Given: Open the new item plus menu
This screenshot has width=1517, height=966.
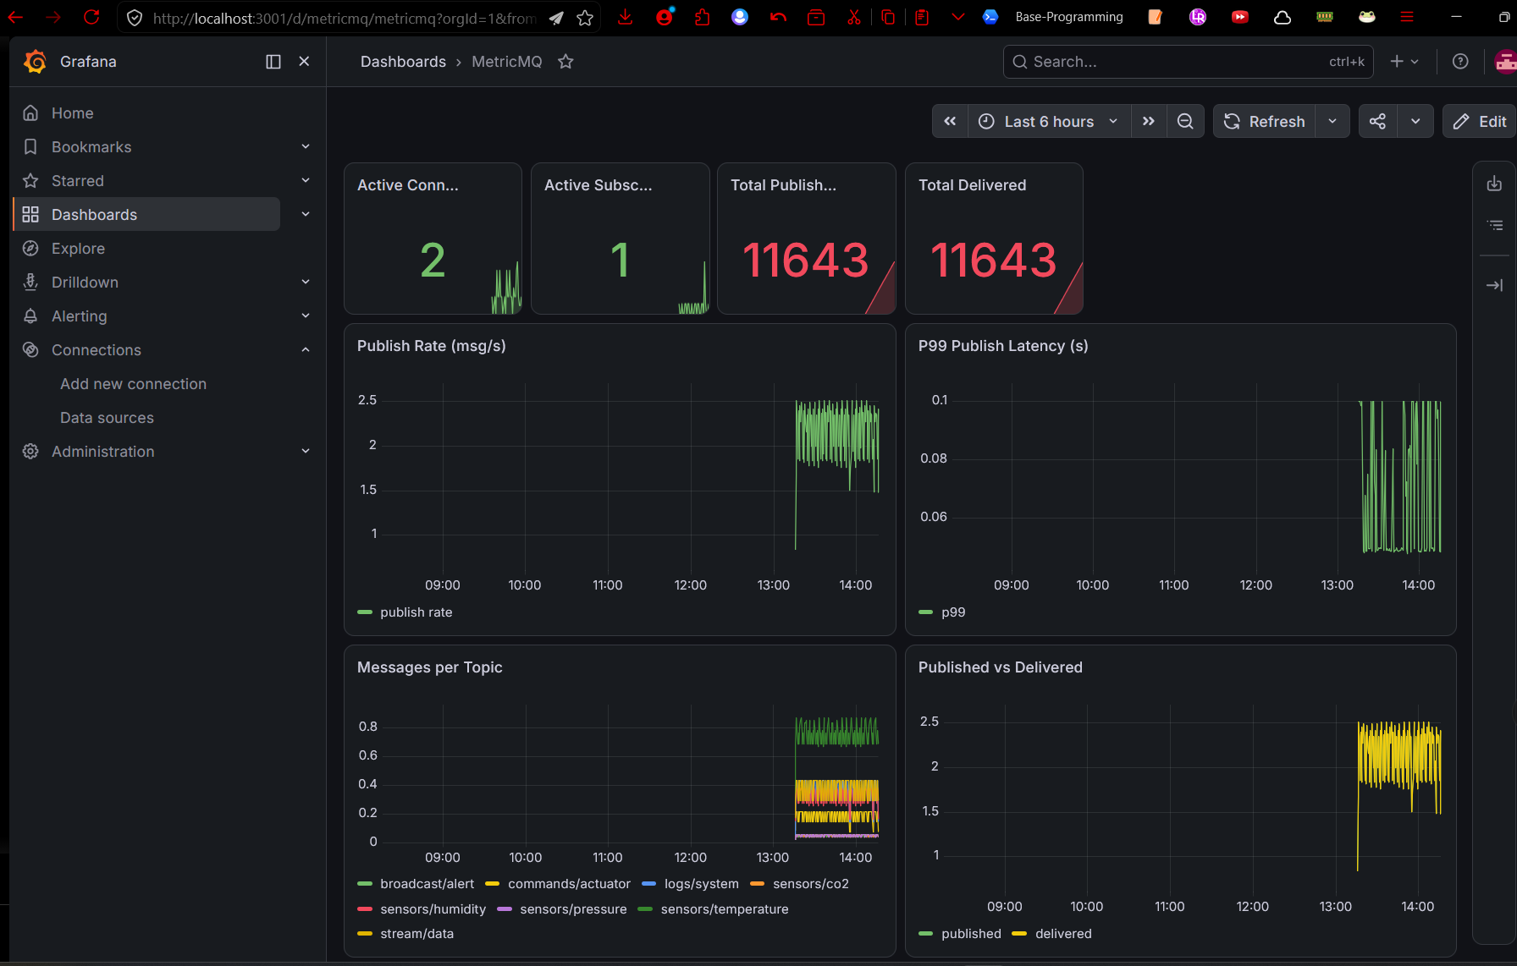Looking at the screenshot, I should [1404, 62].
